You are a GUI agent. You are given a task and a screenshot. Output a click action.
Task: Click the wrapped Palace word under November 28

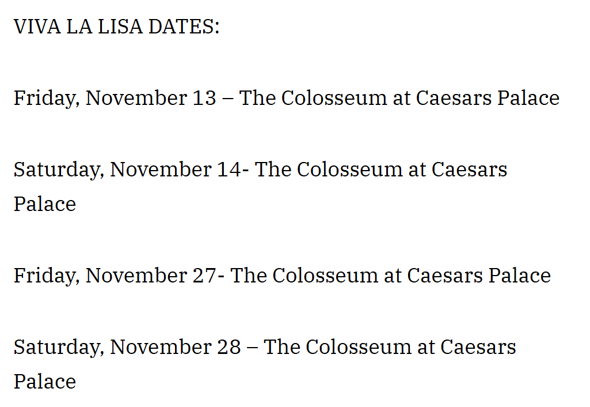tap(45, 382)
